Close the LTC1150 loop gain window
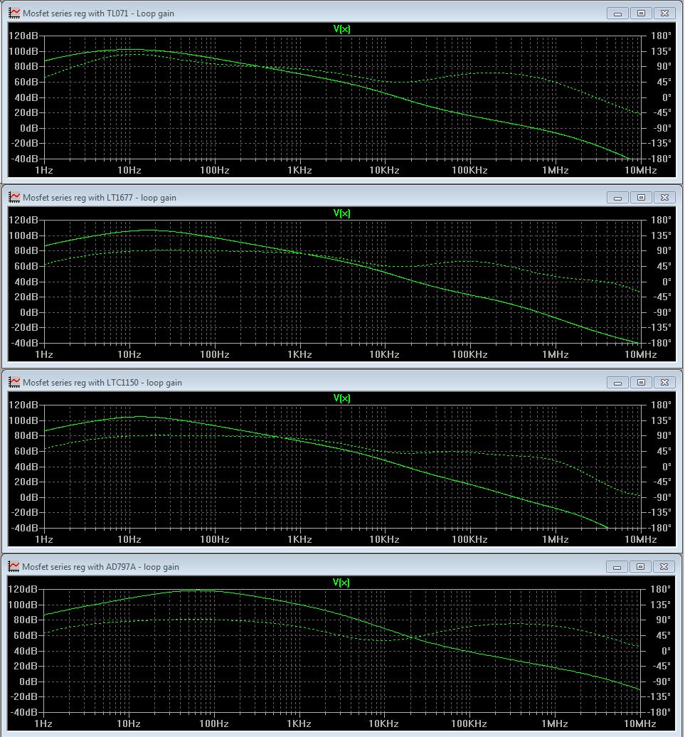Image resolution: width=685 pixels, height=737 pixels. pos(664,383)
